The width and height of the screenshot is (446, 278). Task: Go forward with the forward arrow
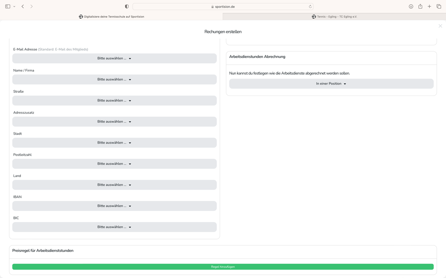[x=32, y=7]
